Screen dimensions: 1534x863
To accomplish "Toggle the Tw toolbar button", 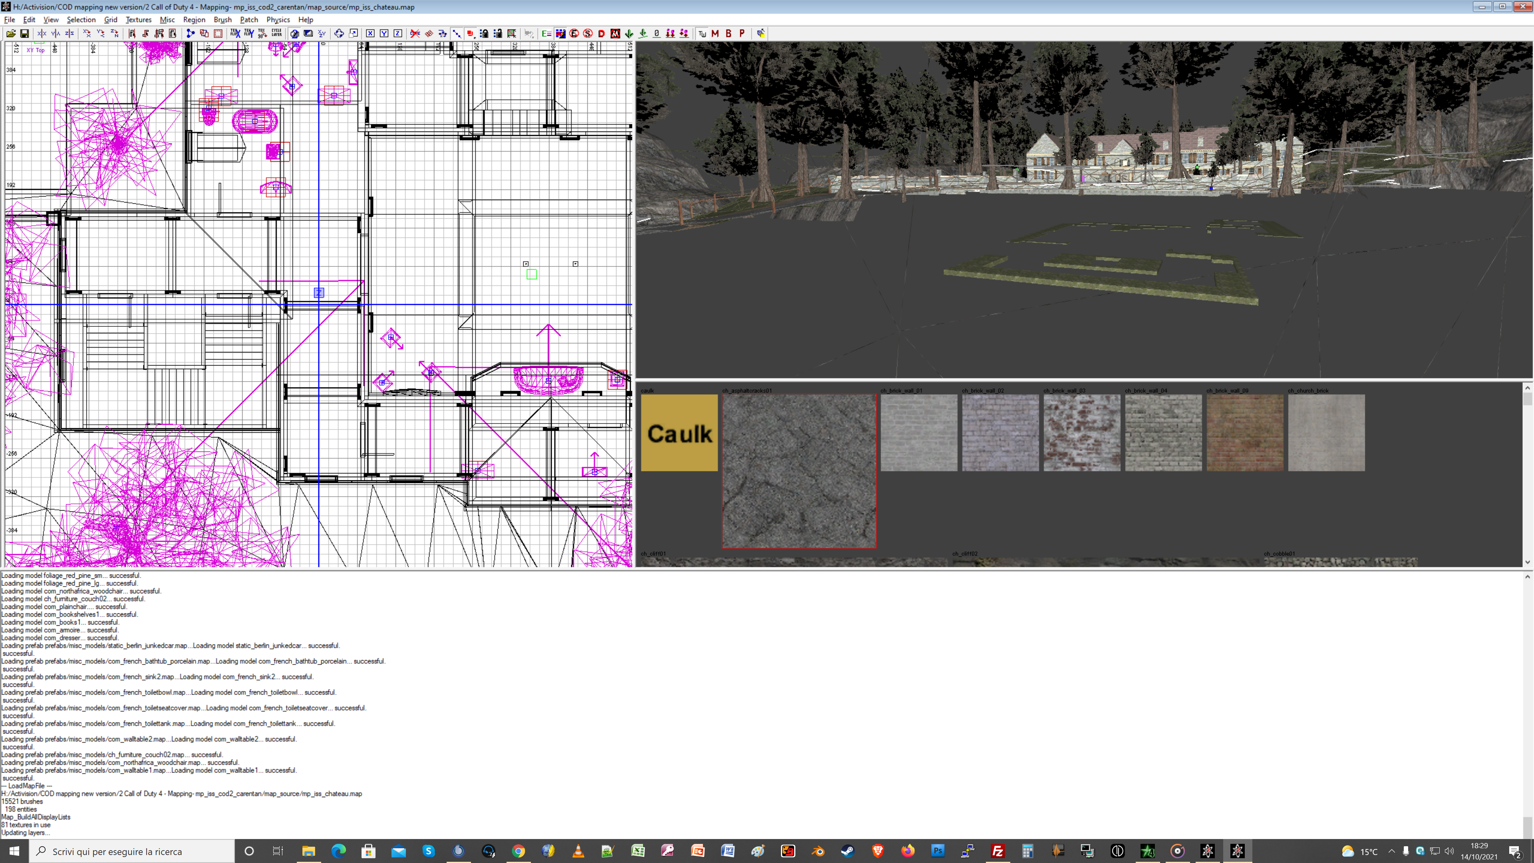I will [x=703, y=33].
